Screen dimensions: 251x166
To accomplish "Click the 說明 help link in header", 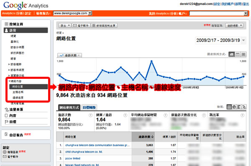I will coord(238,4).
